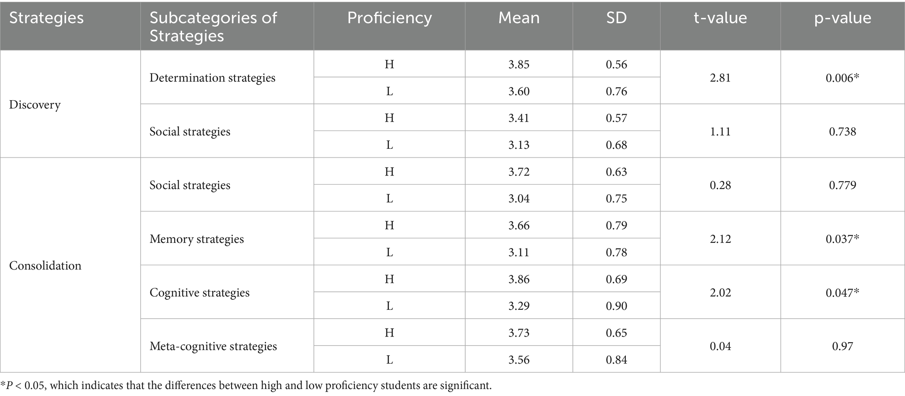This screenshot has width=905, height=396.
Task: Select the Proficiency column header
Action: click(389, 18)
